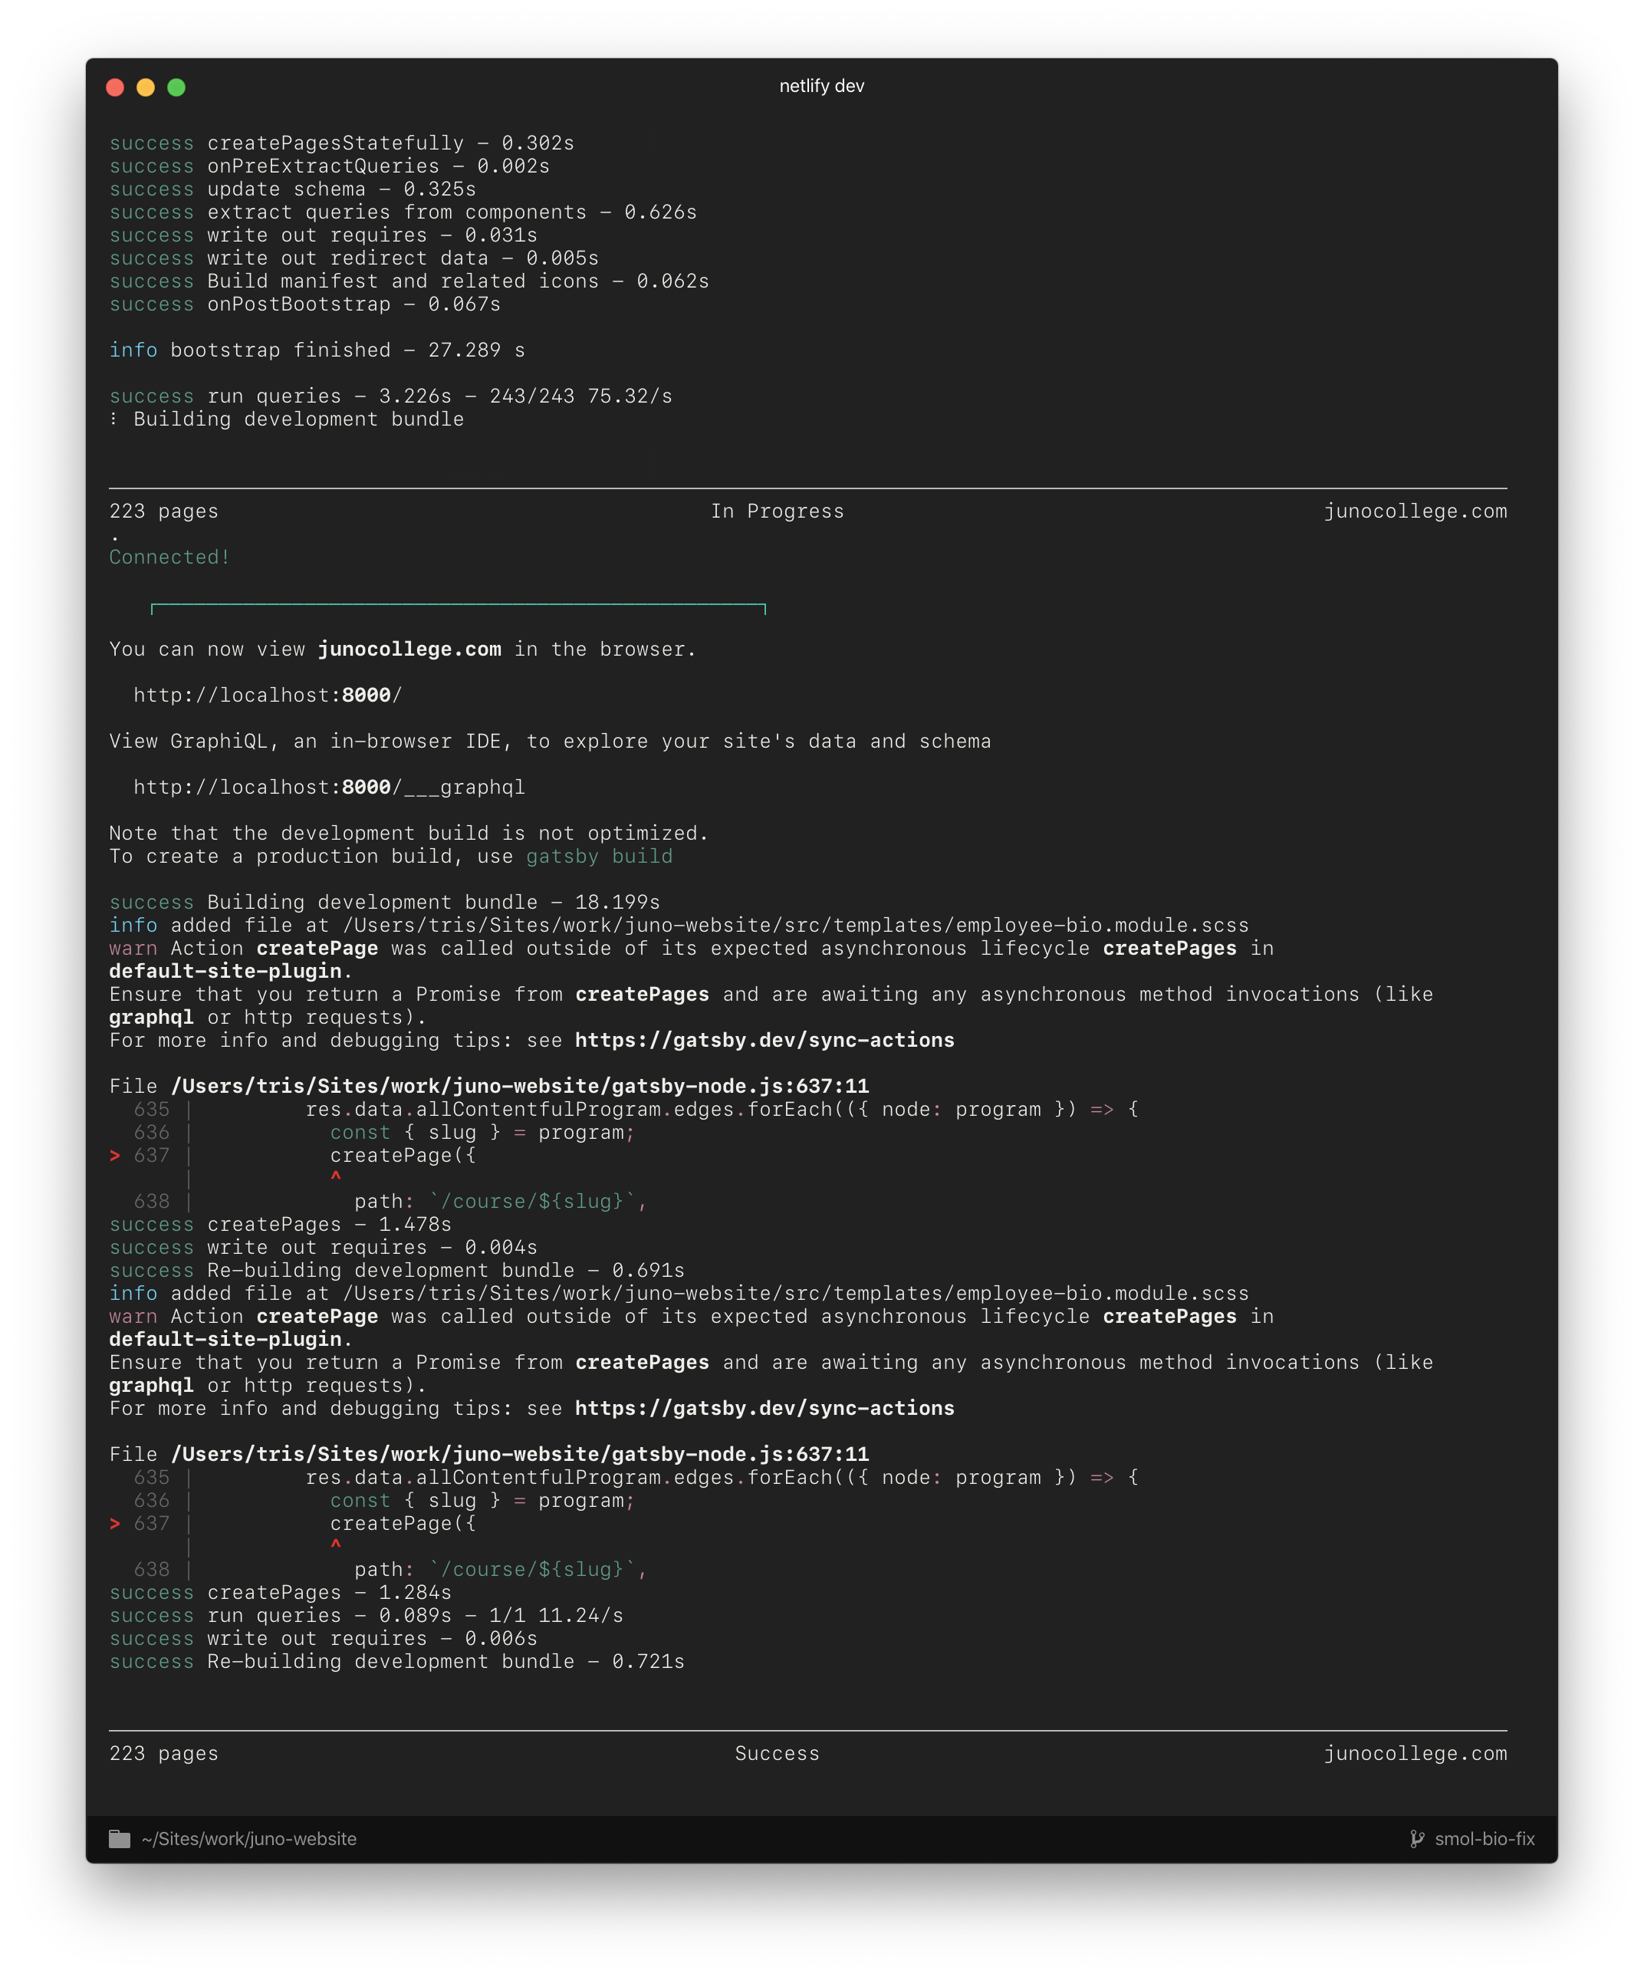Image resolution: width=1644 pixels, height=1977 pixels.
Task: Click 'Build manifest and related icons' line
Action: pos(409,281)
